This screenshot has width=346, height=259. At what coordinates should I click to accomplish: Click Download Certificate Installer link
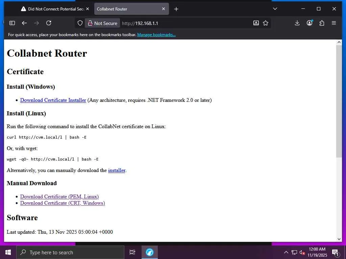pos(53,100)
